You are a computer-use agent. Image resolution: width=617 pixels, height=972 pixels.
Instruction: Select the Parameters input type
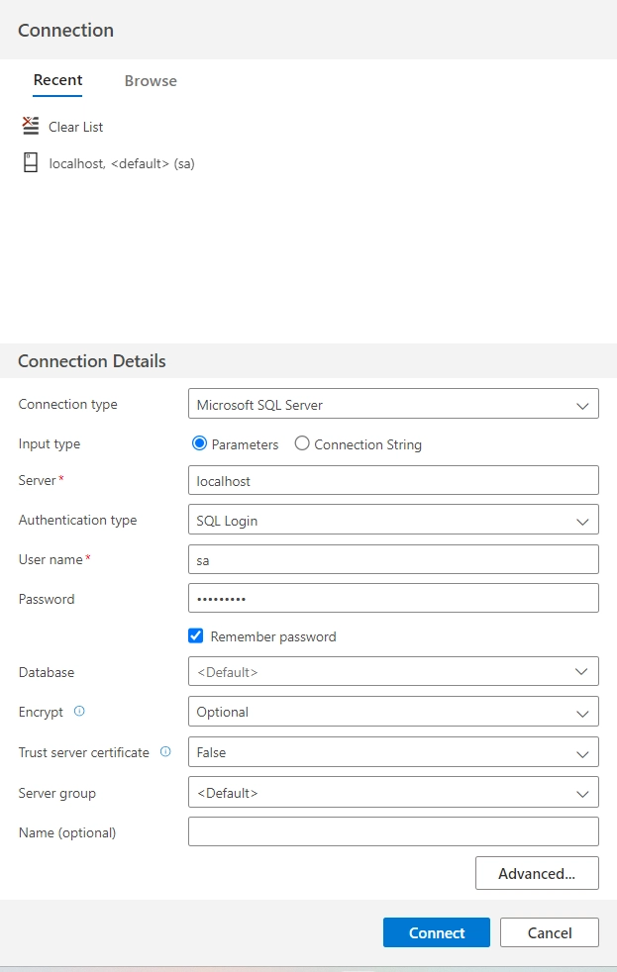(x=199, y=444)
